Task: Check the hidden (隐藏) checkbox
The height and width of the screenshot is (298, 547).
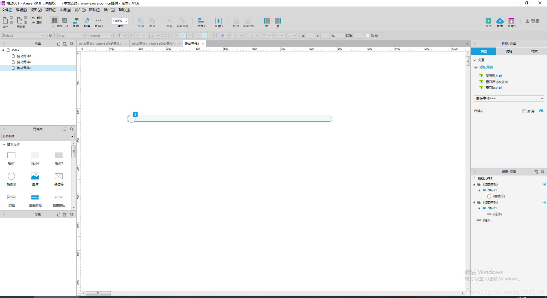Action: coord(367,36)
